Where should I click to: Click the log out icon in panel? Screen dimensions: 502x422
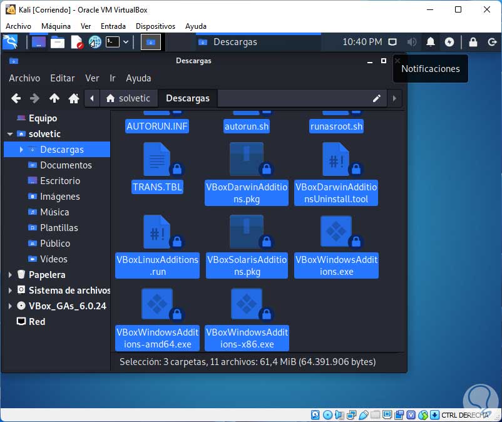(492, 42)
